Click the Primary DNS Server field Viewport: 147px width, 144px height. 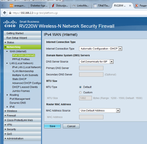[x=91, y=68]
